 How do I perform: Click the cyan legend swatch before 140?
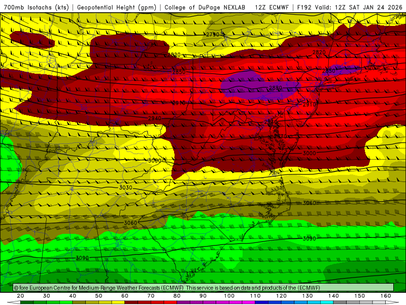click(327, 302)
